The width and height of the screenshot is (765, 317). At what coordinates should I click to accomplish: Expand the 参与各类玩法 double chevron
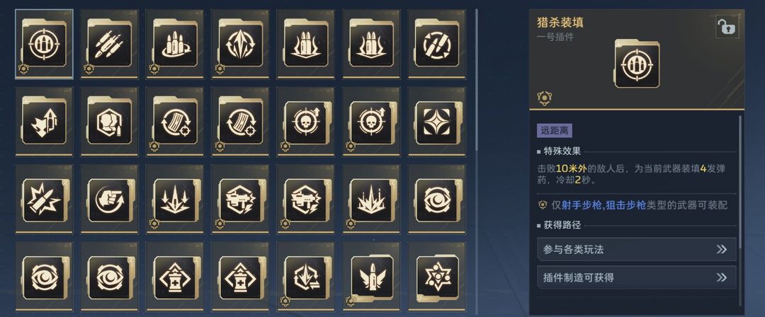tap(722, 249)
